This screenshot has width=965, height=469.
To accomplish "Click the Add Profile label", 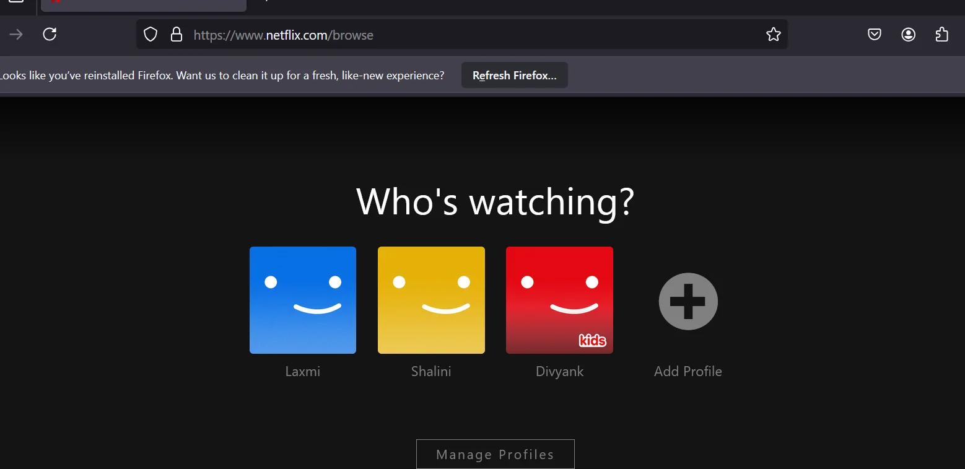I will tap(688, 372).
